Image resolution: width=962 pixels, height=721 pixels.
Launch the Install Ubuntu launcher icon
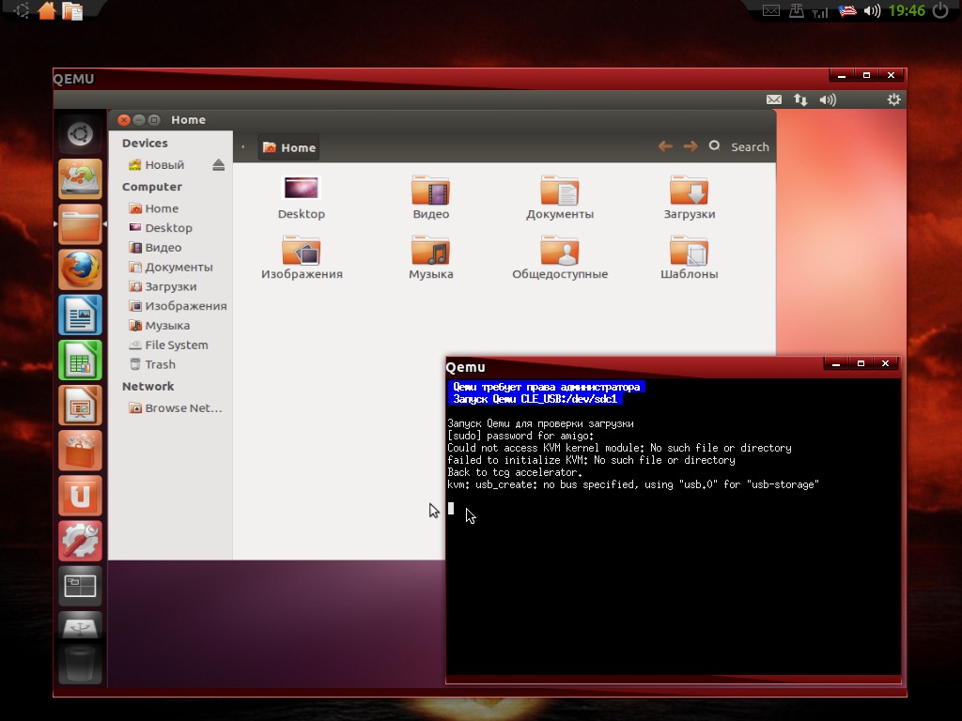(x=80, y=179)
